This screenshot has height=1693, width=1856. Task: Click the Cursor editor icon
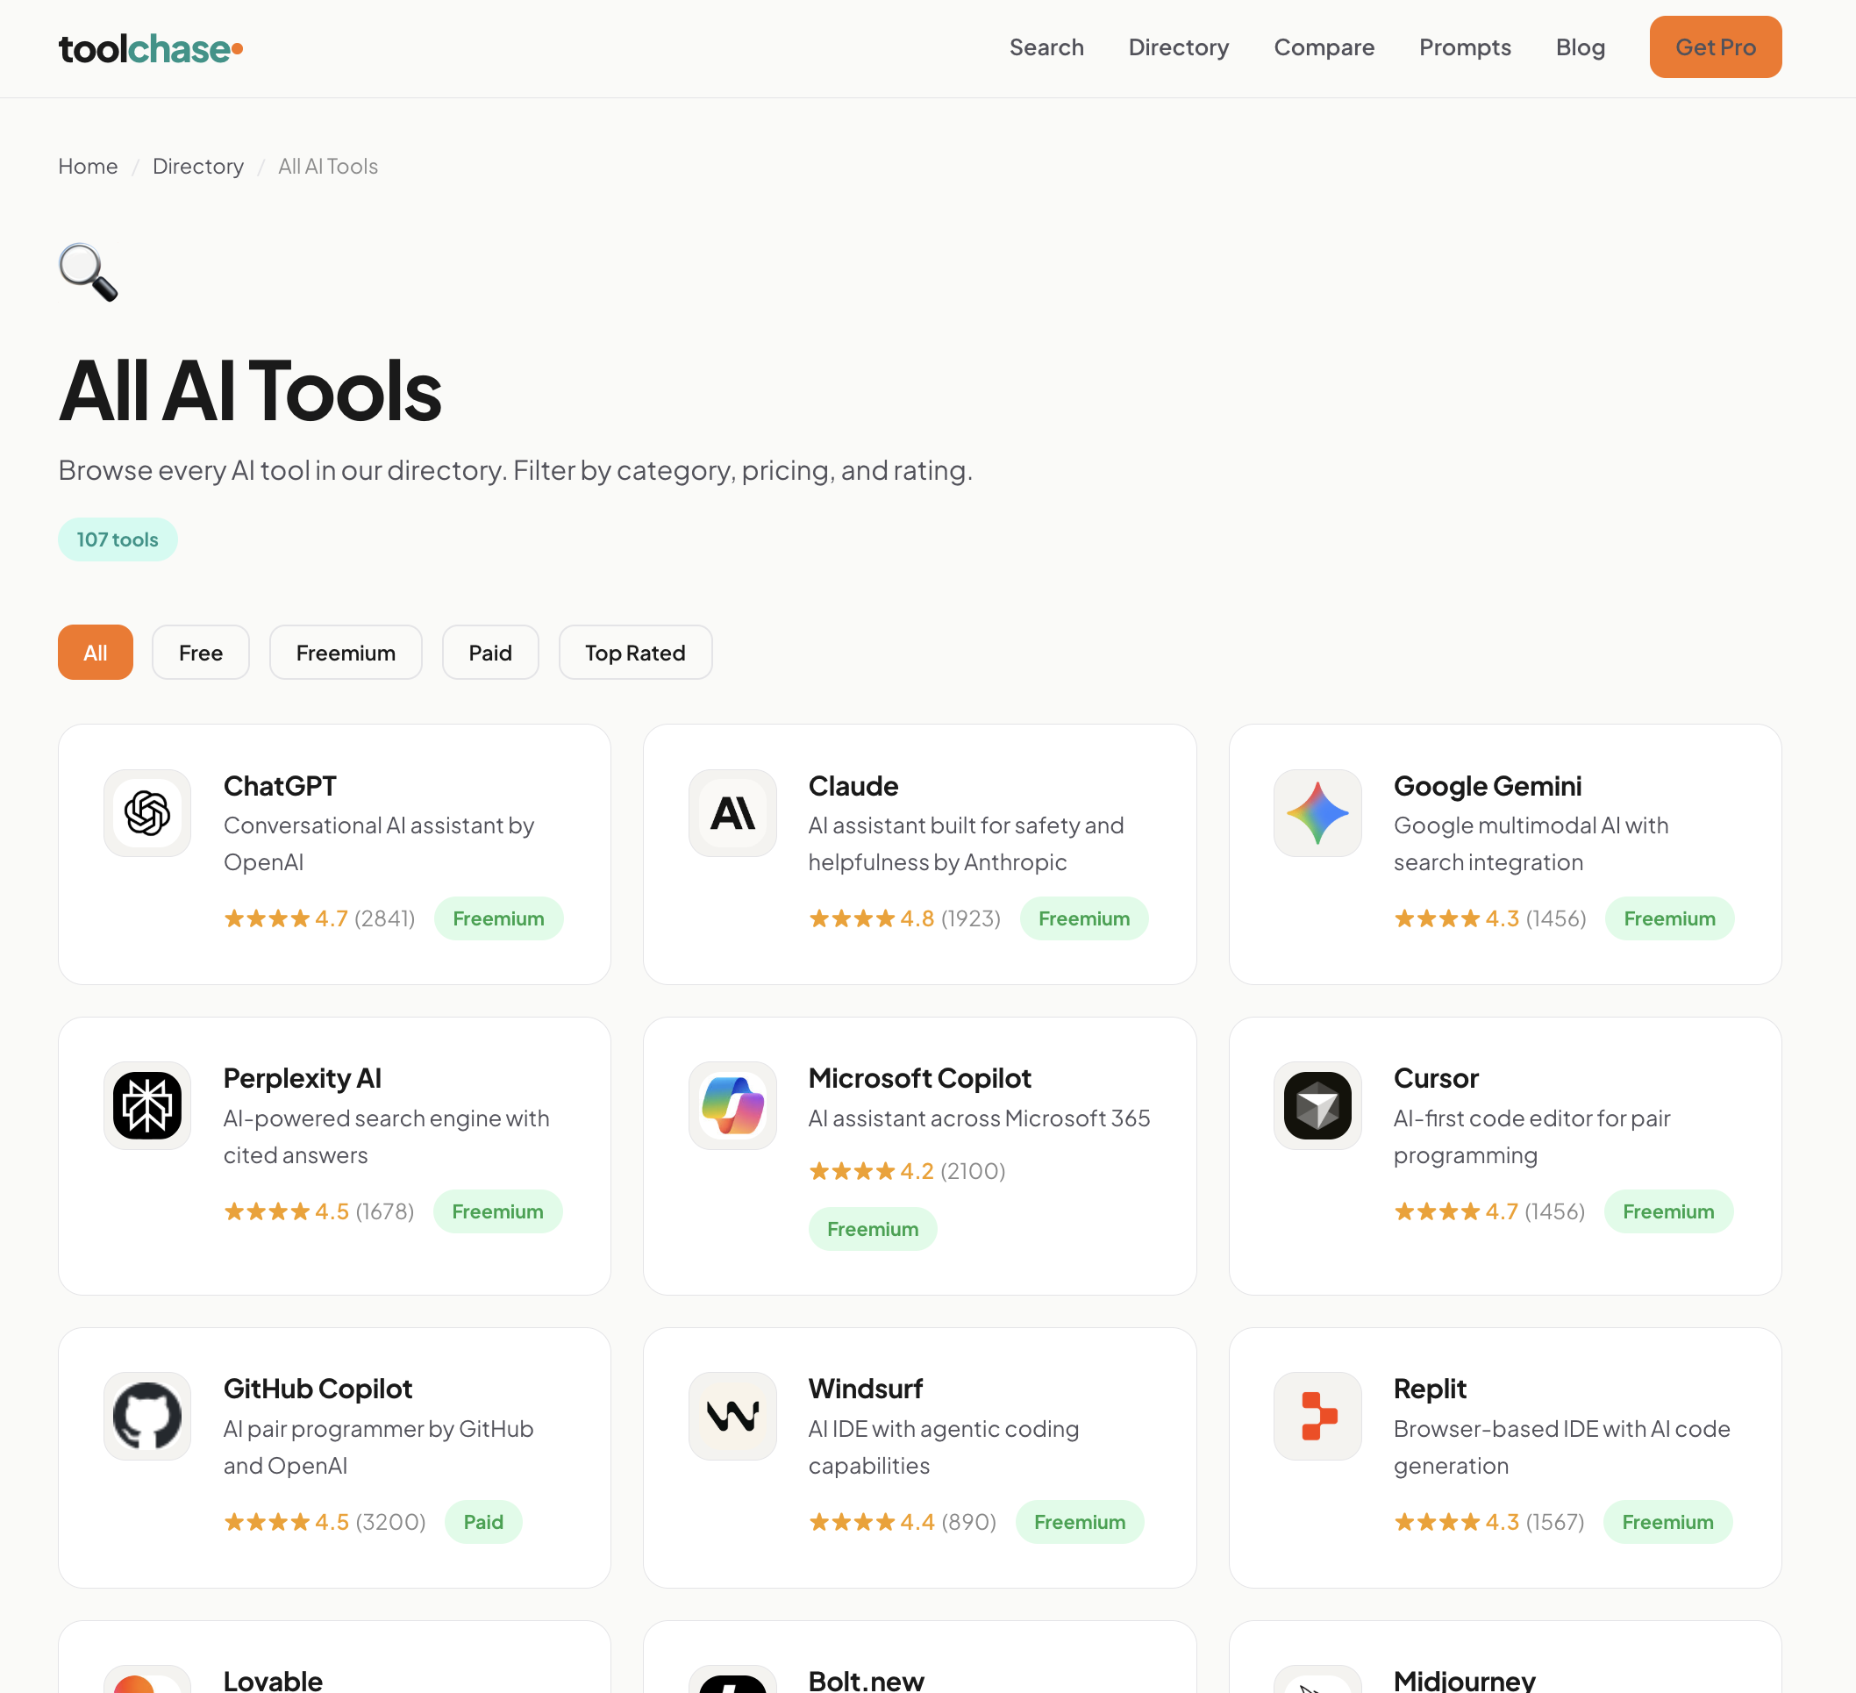tap(1317, 1105)
